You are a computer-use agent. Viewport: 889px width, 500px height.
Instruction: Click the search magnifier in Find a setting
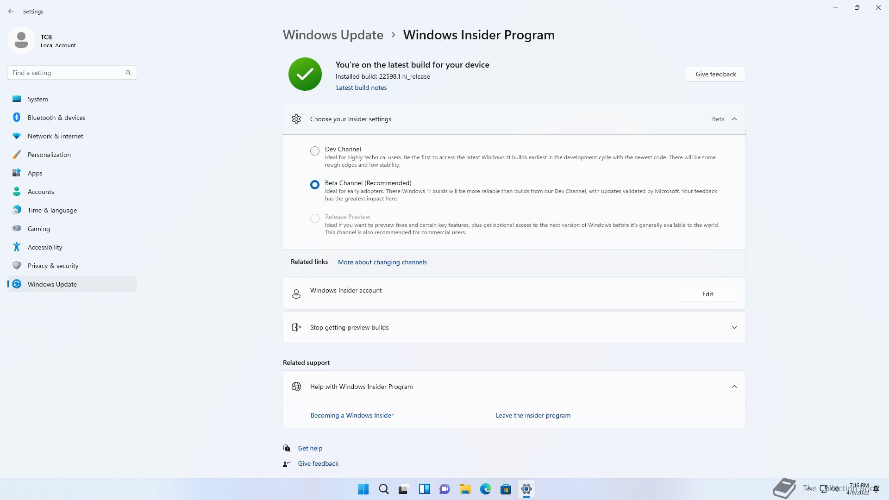128,73
